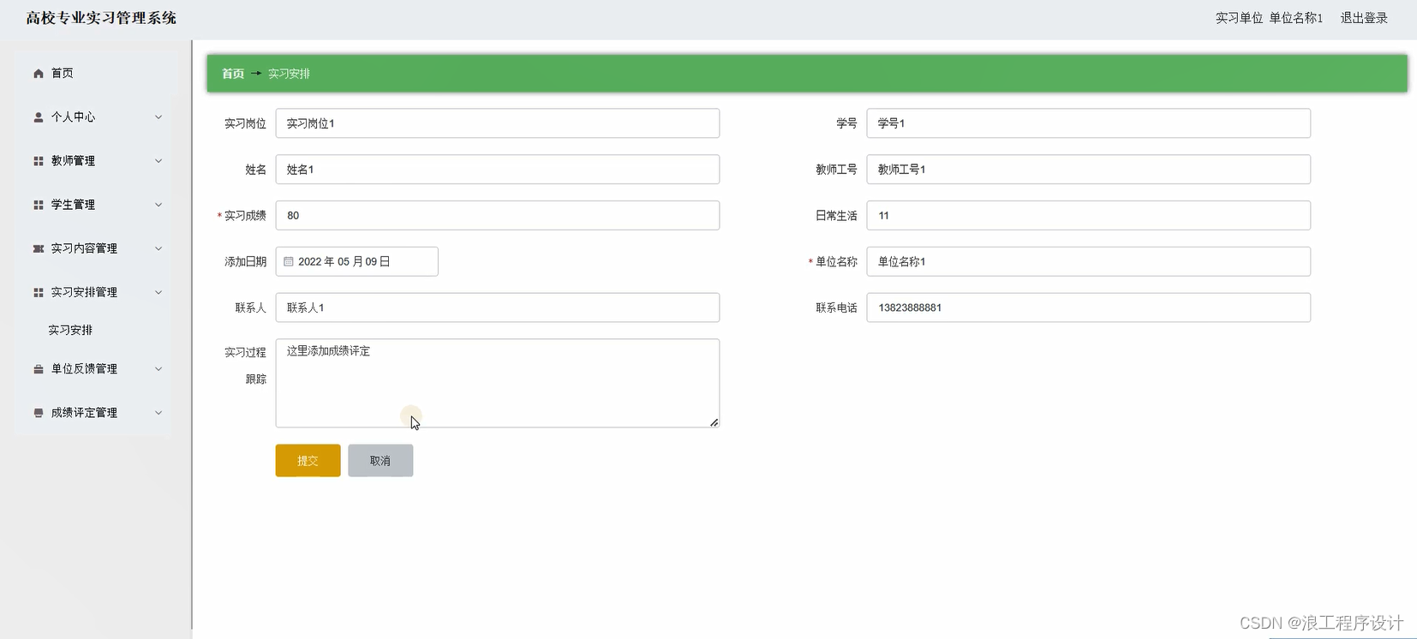Focus the 实习成绩 field showing 80
The width and height of the screenshot is (1417, 639).
pyautogui.click(x=497, y=216)
